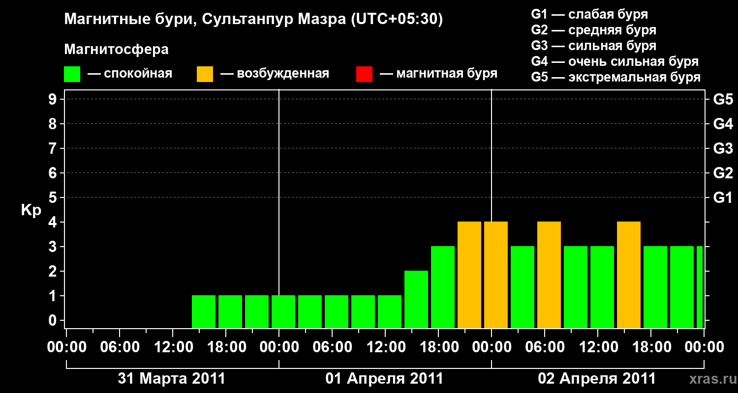Select the last orange bar on 02 Апреля
Screen dimensions: 738x393
(x=629, y=275)
